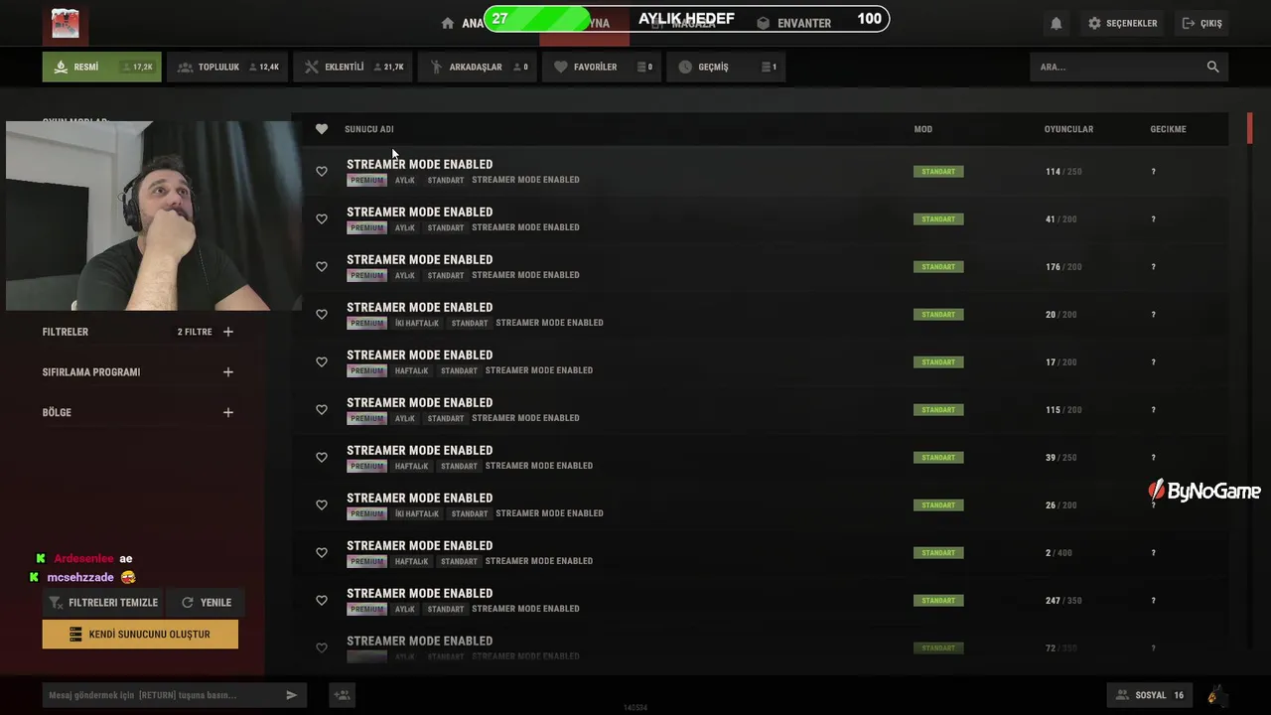Favorite the server with 247/350 players
This screenshot has height=715, width=1271.
click(322, 601)
